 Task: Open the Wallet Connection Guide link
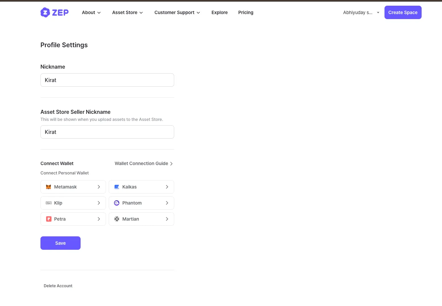[143, 163]
